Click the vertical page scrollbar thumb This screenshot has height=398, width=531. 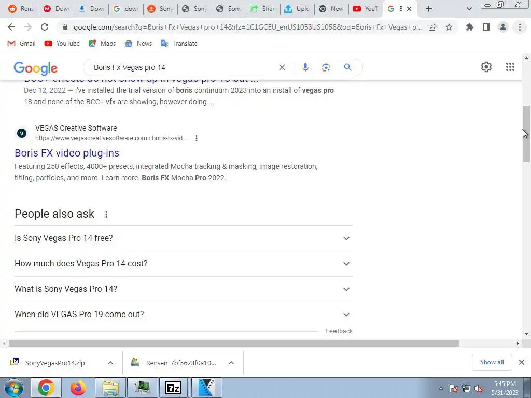[x=526, y=134]
